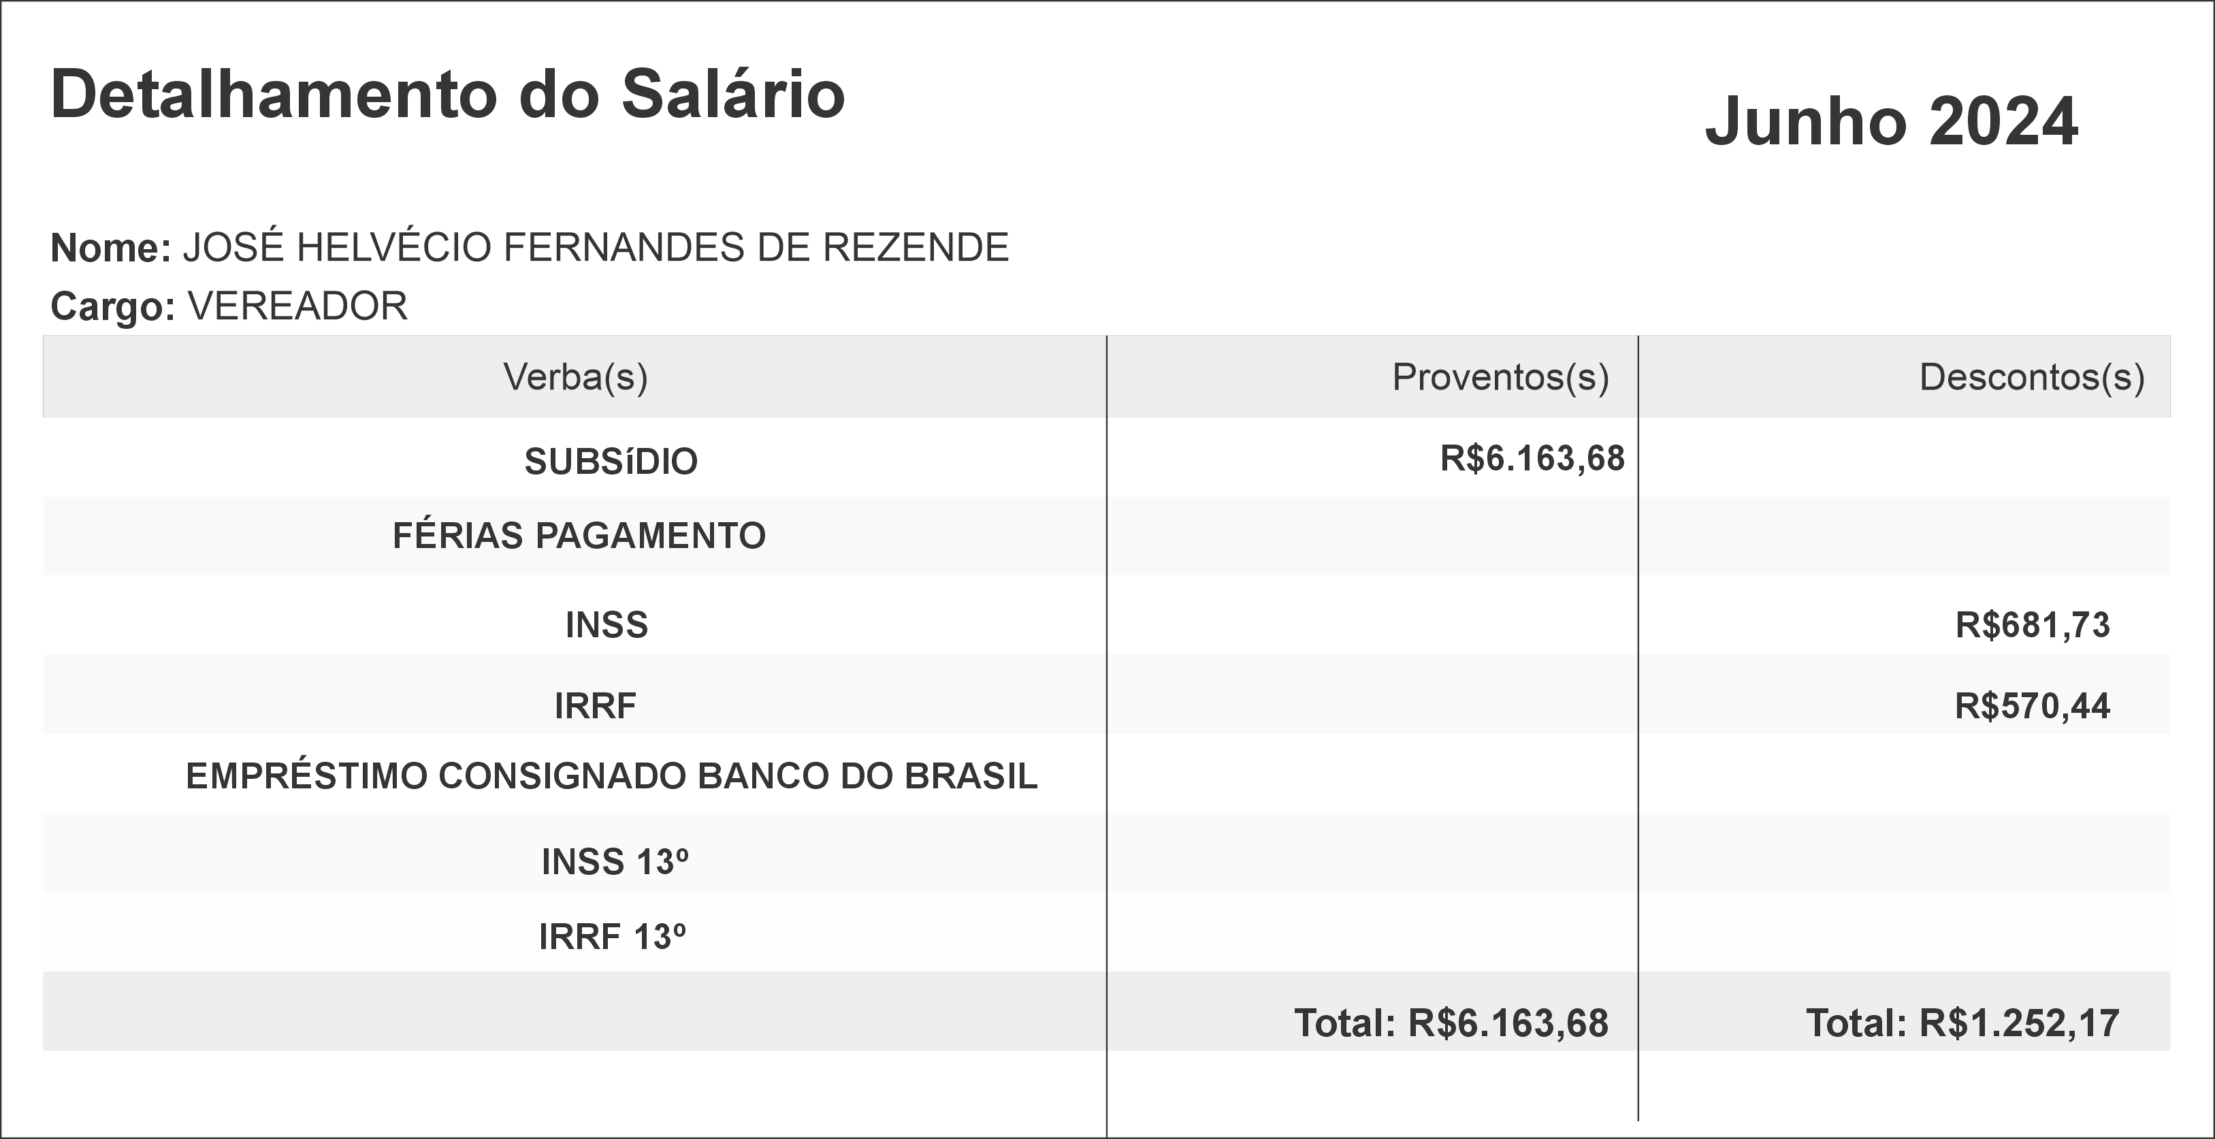The image size is (2215, 1139).
Task: Select the FÉRIAS PAGAMENTO row label
Action: click(579, 536)
